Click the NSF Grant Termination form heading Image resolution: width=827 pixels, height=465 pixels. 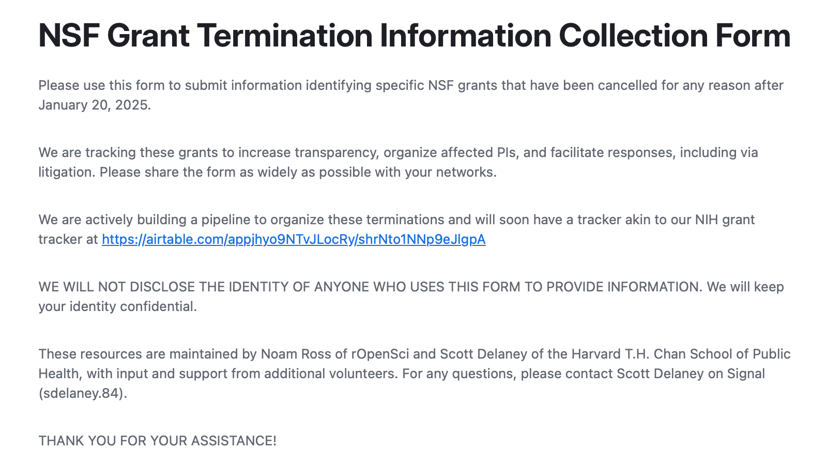pyautogui.click(x=414, y=36)
